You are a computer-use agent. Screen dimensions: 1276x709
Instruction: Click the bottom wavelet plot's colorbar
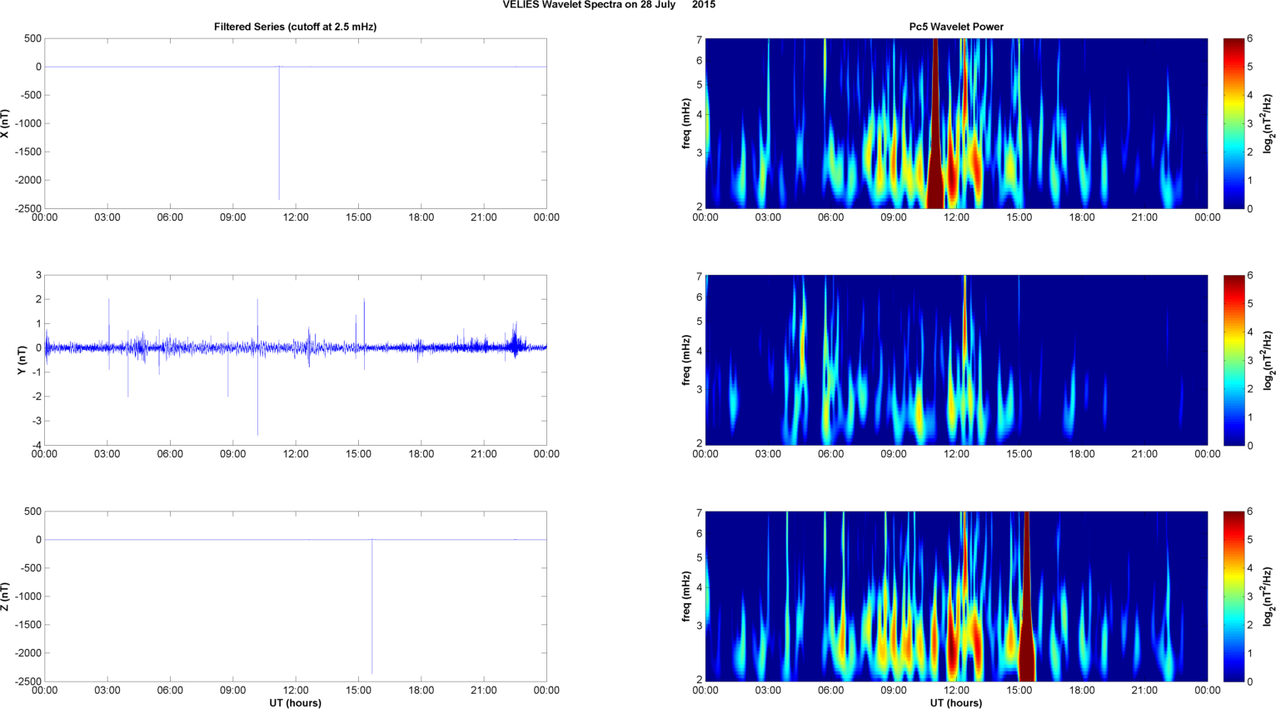pyautogui.click(x=1234, y=597)
